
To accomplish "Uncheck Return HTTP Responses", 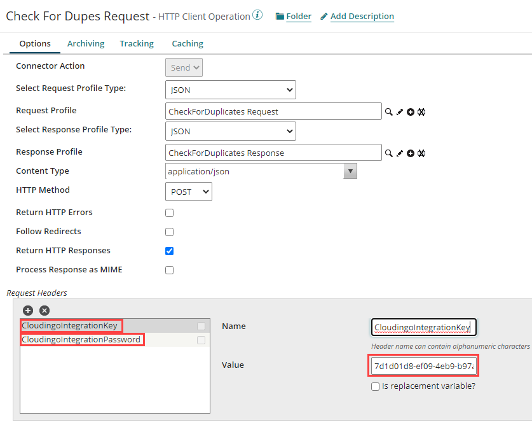I will [x=169, y=251].
